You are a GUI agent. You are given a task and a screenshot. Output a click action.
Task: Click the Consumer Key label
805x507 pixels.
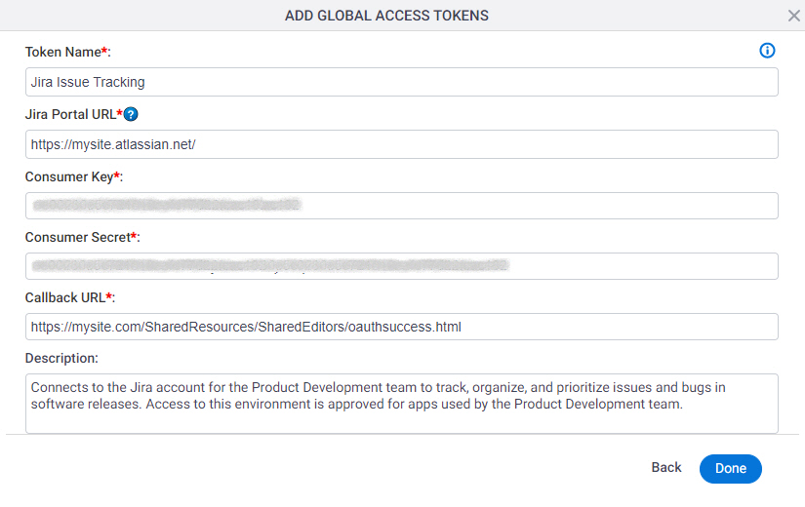coord(74,176)
